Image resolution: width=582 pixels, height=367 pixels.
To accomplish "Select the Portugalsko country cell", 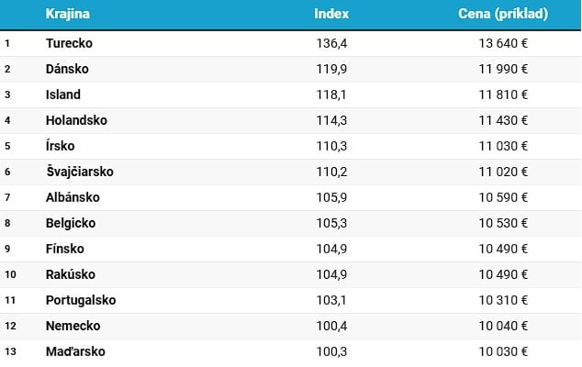I will (x=81, y=300).
